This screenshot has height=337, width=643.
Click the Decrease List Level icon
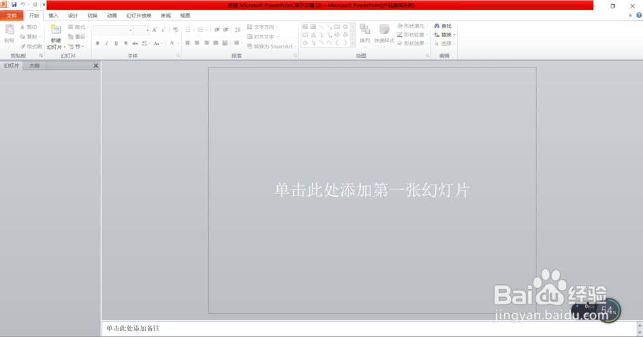click(x=217, y=30)
